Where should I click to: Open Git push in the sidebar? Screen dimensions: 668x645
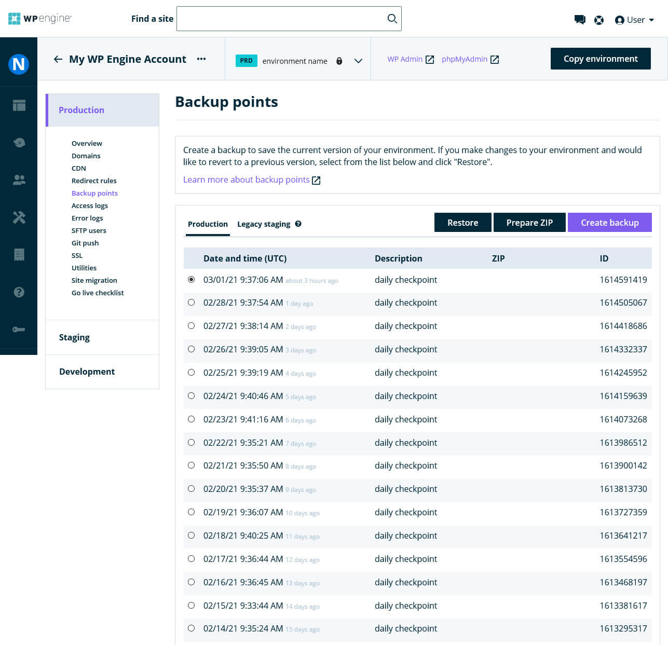click(85, 243)
